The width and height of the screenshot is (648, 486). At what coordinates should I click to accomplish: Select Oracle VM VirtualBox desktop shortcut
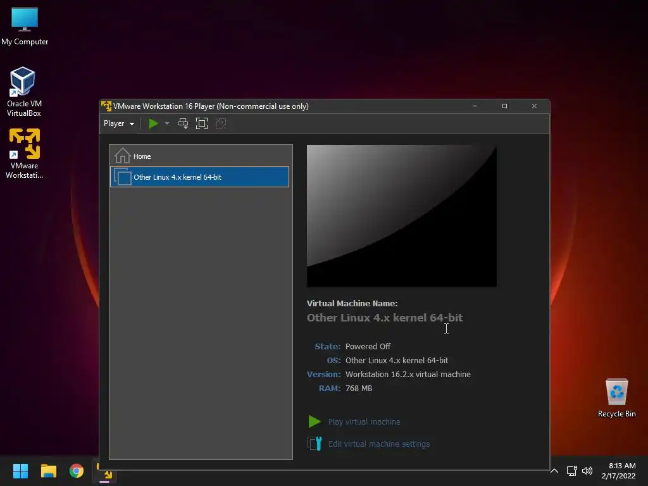23,92
